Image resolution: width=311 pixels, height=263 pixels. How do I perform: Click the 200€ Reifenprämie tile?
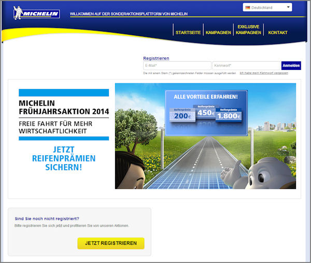click(x=182, y=115)
